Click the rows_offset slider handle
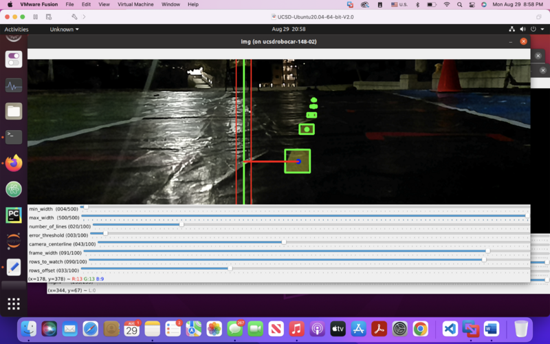 click(230, 268)
